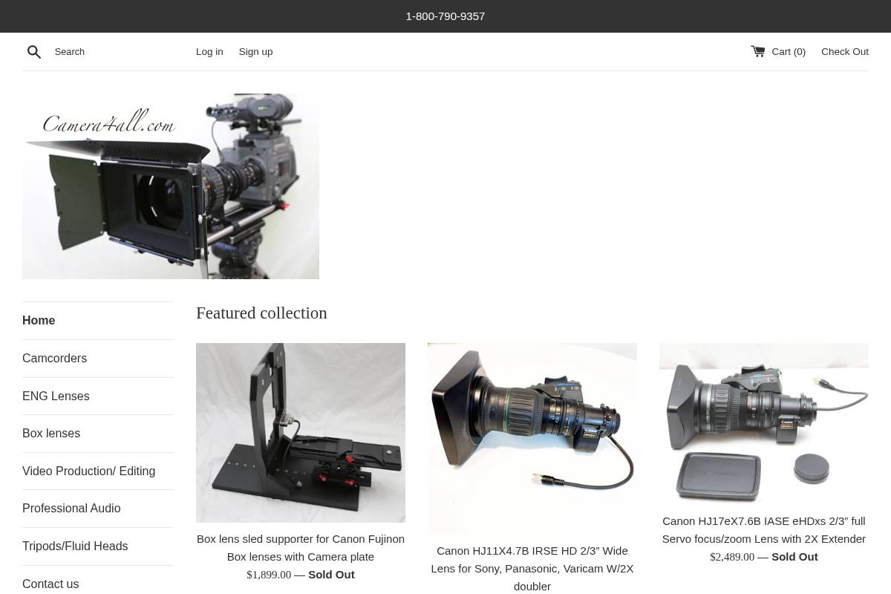The height and width of the screenshot is (594, 891).
Task: Open the Camcorders category
Action: coord(54,358)
